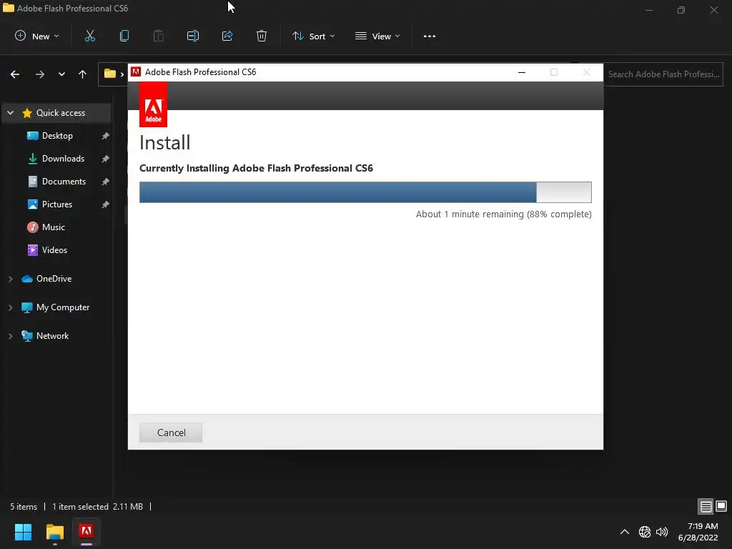This screenshot has width=732, height=549.
Task: Click the pin icon beside Downloads
Action: pyautogui.click(x=106, y=159)
